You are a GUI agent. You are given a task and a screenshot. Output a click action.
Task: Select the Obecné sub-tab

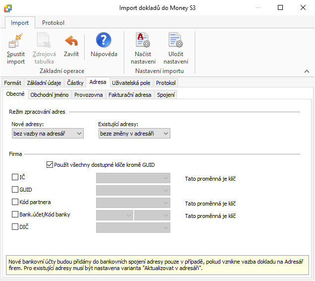click(15, 94)
